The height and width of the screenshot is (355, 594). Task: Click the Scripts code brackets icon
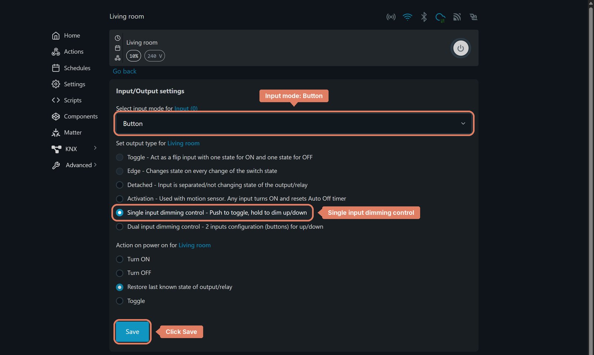coord(56,100)
